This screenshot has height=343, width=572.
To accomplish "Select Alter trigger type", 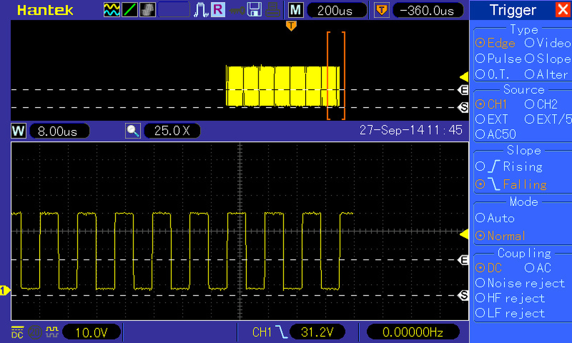I will (x=546, y=74).
